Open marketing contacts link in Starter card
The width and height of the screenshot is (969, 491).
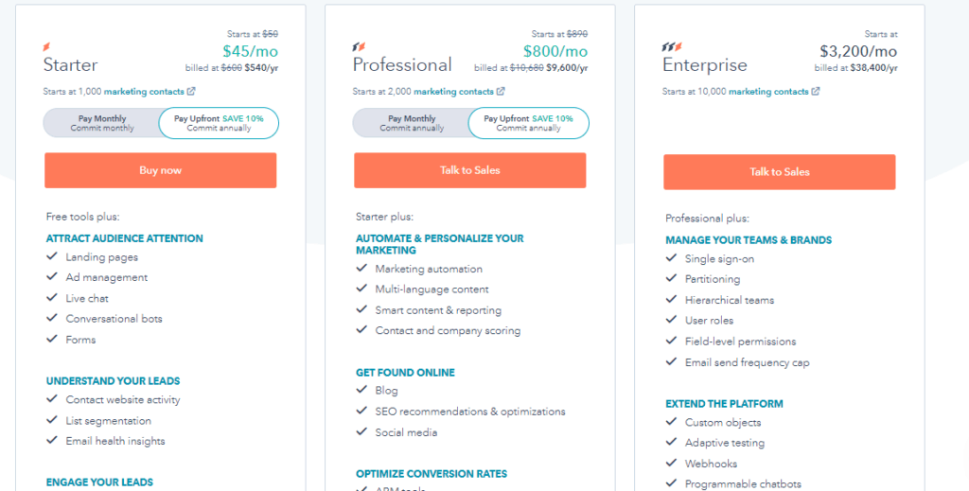[x=145, y=92]
